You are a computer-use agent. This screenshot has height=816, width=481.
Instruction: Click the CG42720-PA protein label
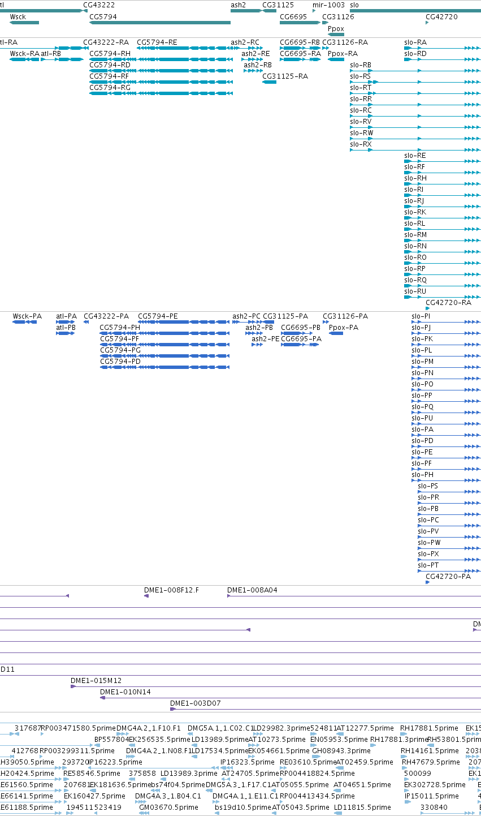448,577
